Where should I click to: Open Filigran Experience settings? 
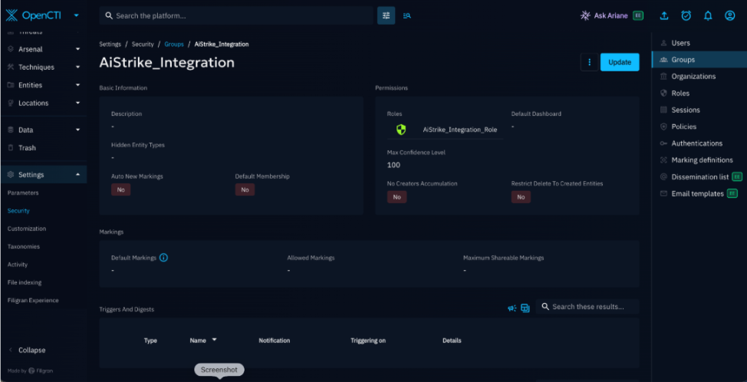(33, 301)
